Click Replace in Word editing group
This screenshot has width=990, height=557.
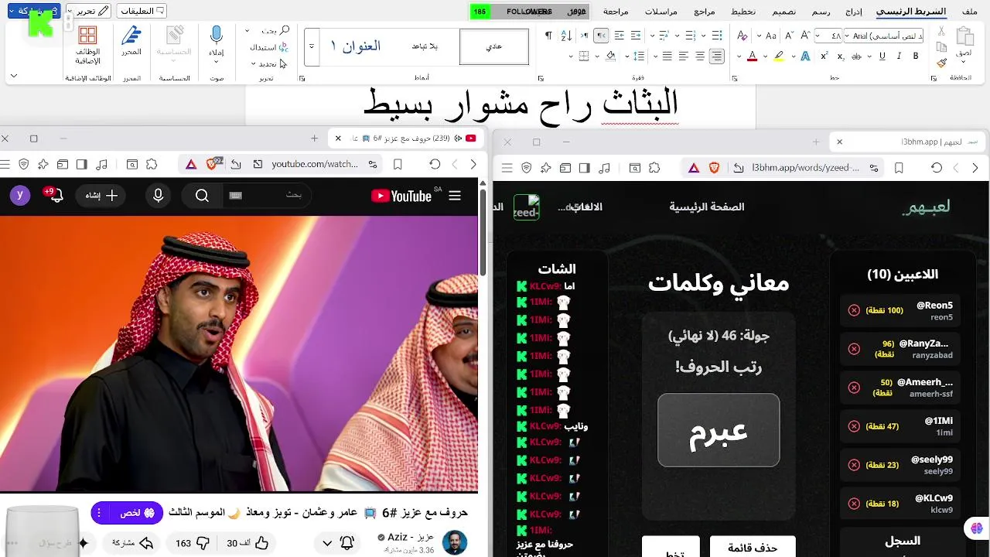(x=268, y=47)
